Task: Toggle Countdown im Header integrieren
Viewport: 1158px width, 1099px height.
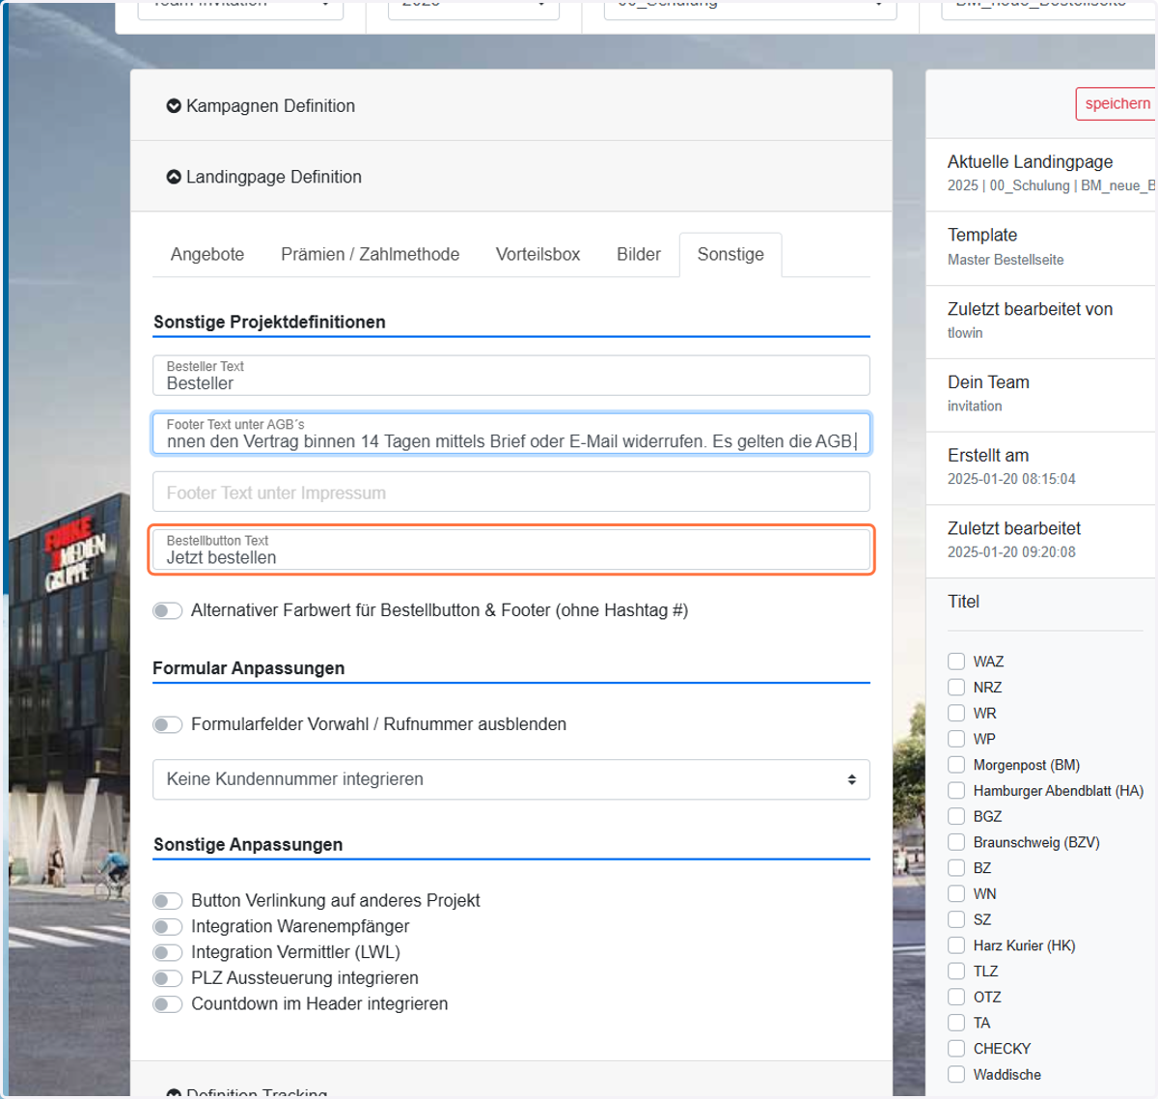Action: 168,1004
